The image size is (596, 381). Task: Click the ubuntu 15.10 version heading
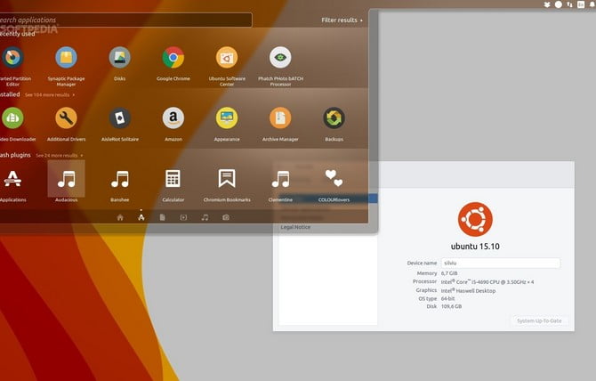tap(475, 247)
